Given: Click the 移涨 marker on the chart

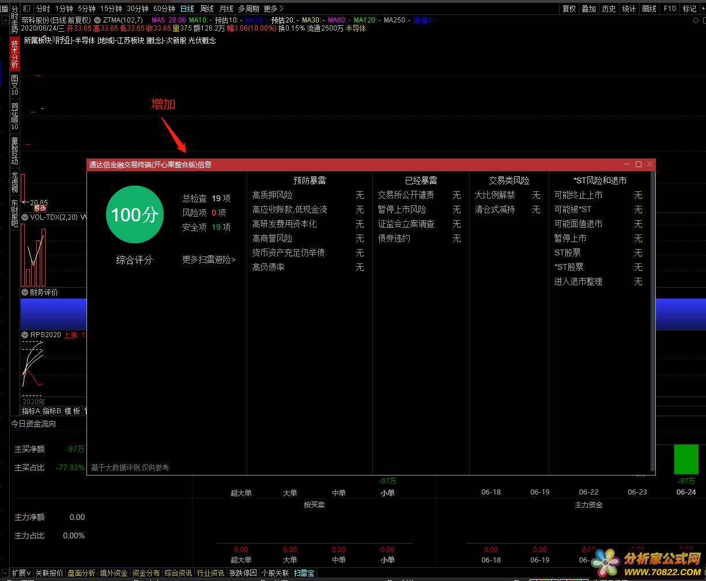Looking at the screenshot, I should 40,208.
